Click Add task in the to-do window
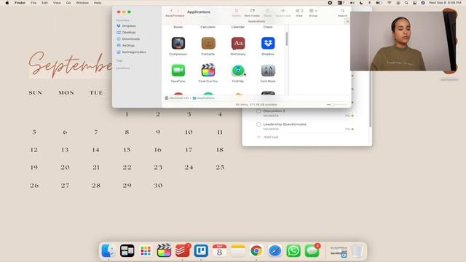The image size is (466, 262). 268,138
